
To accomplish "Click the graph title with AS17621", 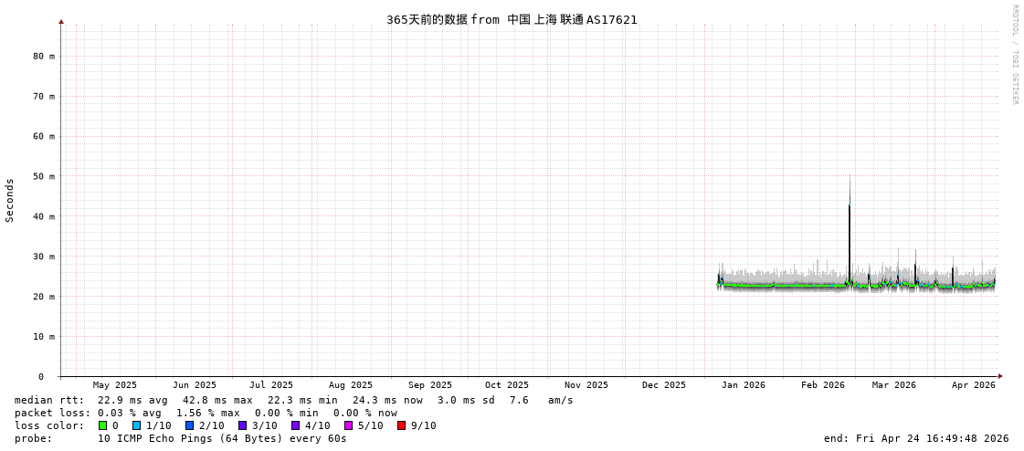I will (512, 19).
